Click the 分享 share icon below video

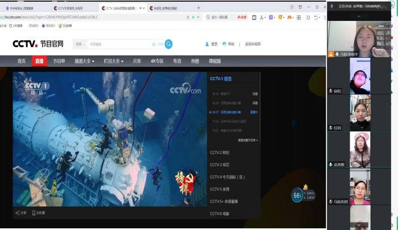(21, 213)
